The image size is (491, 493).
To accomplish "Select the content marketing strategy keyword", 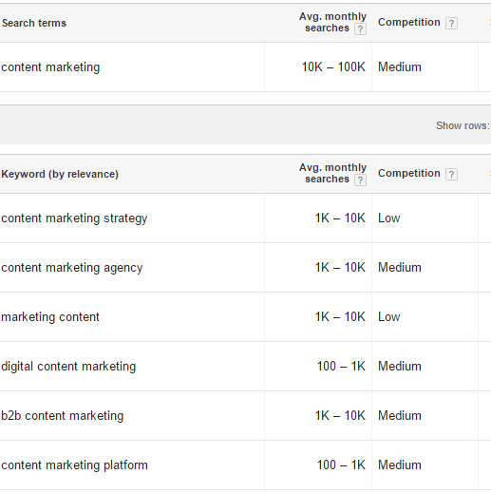I will tap(74, 218).
